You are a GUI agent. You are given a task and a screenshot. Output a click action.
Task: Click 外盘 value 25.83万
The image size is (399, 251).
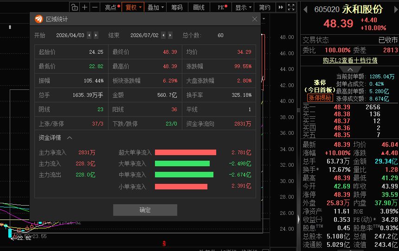pos(338,203)
